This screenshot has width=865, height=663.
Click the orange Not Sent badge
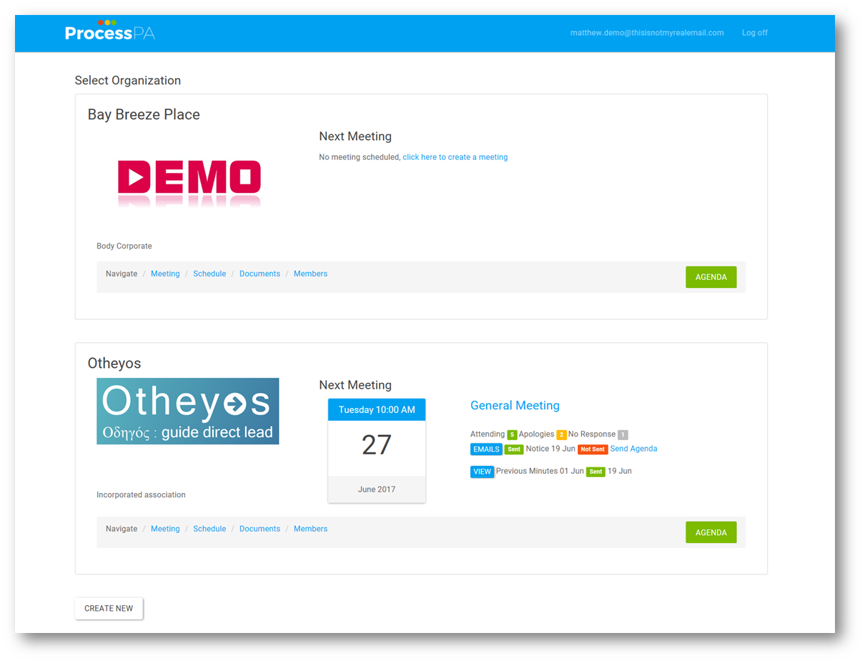click(593, 449)
